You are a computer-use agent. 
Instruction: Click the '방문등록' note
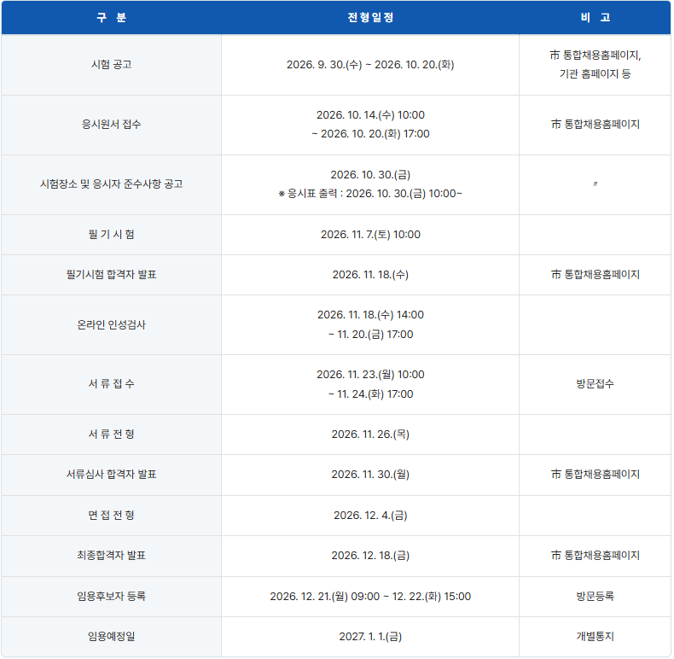tap(595, 596)
